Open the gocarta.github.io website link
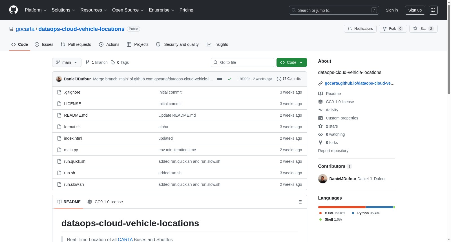This screenshot has width=451, height=242. pyautogui.click(x=360, y=83)
